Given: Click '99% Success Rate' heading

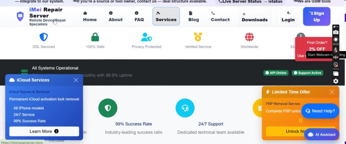Looking at the screenshot, I should 134,124.
